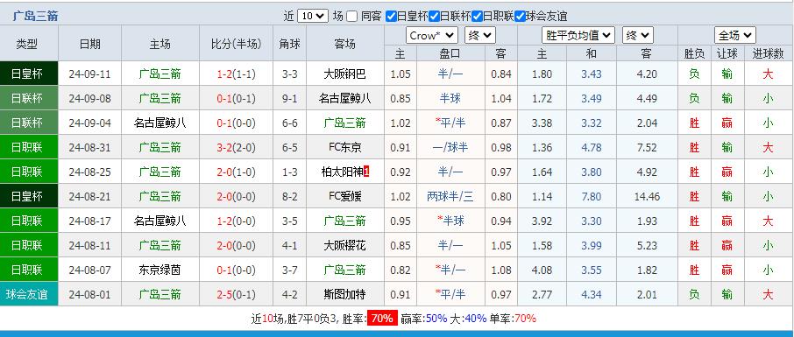This screenshot has height=337, width=794.
Task: Click the 广岛三箭 team title link
Action: [x=35, y=16]
